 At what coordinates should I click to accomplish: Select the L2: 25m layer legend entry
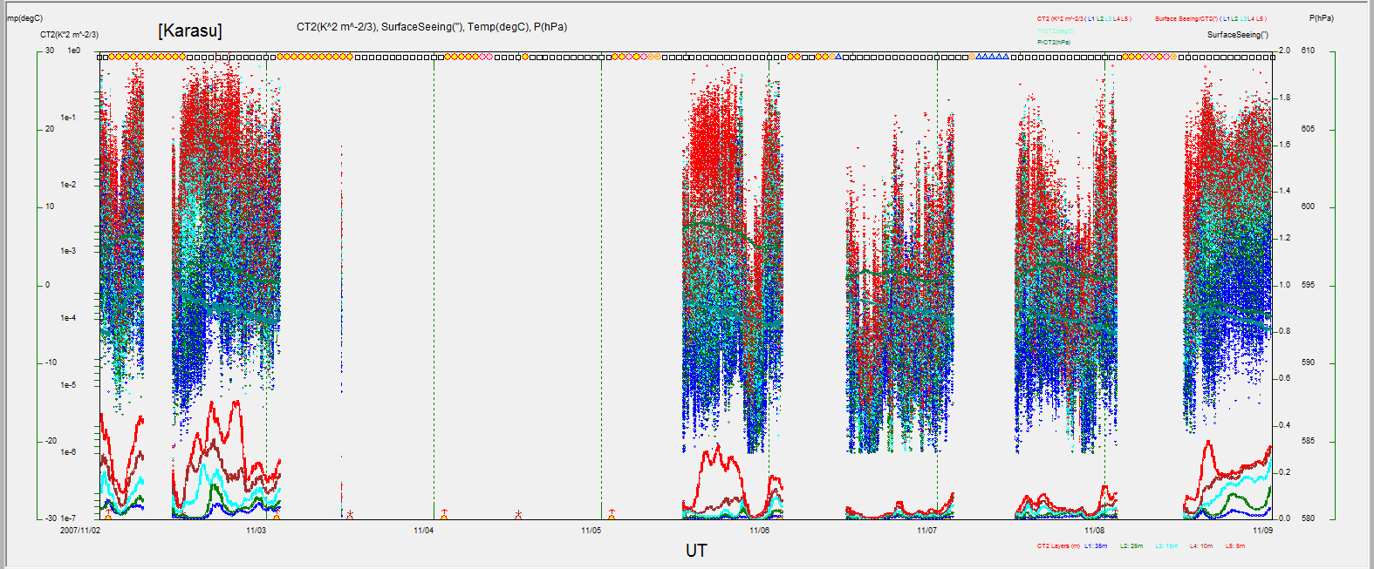[x=1131, y=546]
